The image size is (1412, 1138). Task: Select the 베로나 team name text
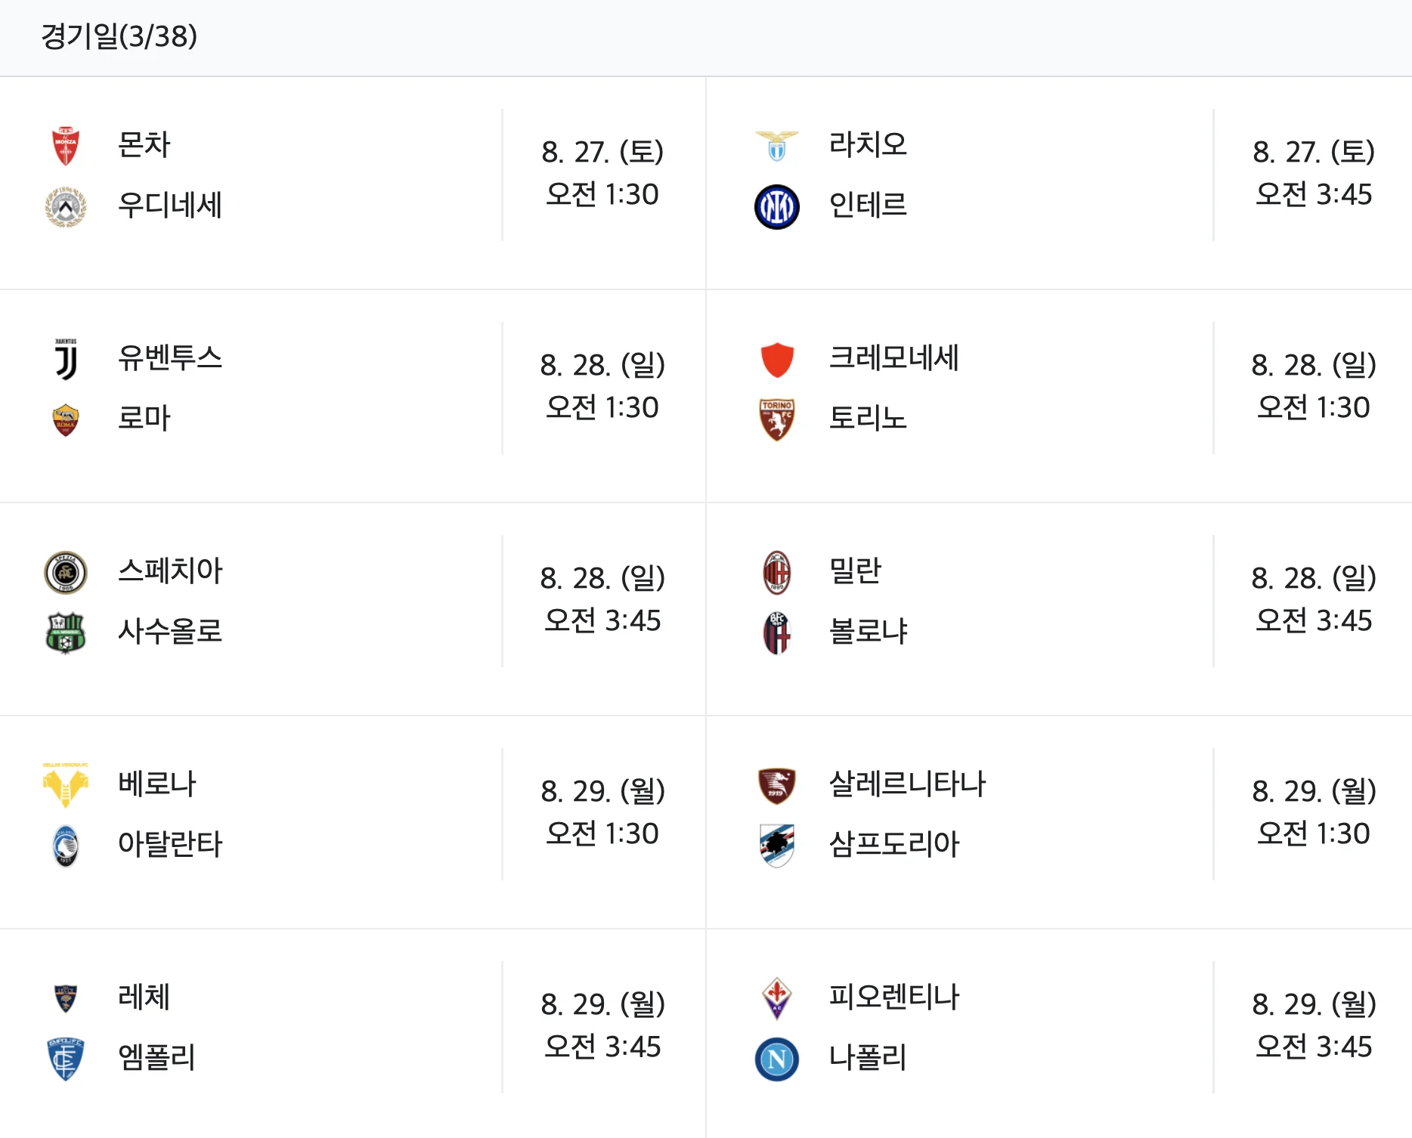click(157, 784)
